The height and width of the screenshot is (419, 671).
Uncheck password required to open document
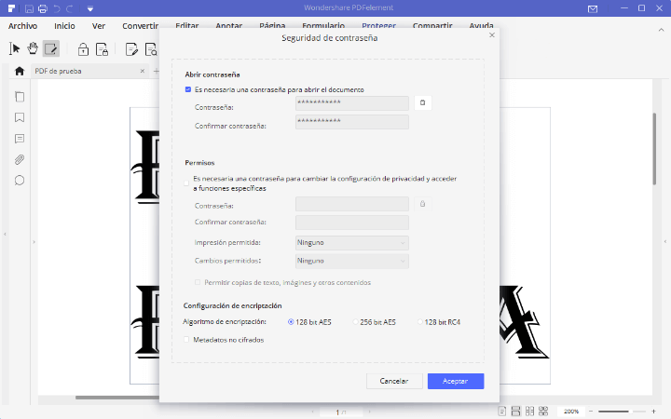[x=188, y=89]
